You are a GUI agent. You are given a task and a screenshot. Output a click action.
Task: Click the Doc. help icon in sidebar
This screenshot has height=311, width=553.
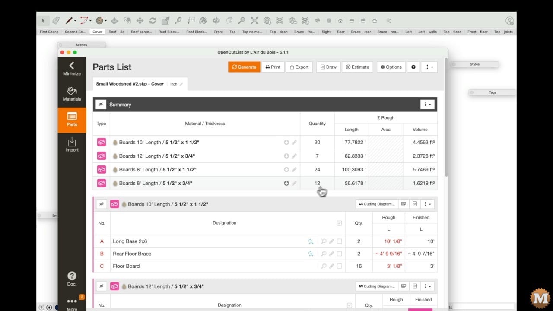click(72, 279)
